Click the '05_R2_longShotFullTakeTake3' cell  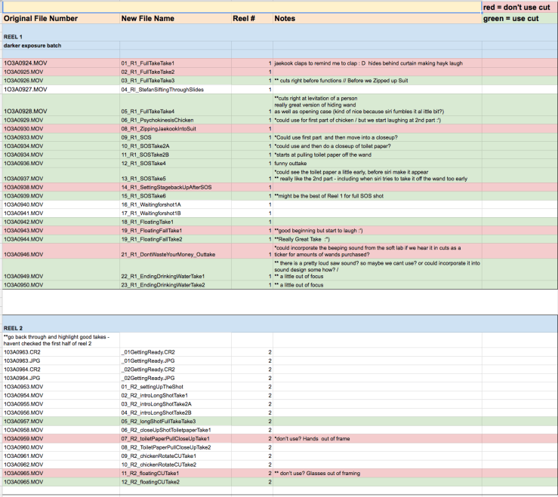tap(159, 421)
